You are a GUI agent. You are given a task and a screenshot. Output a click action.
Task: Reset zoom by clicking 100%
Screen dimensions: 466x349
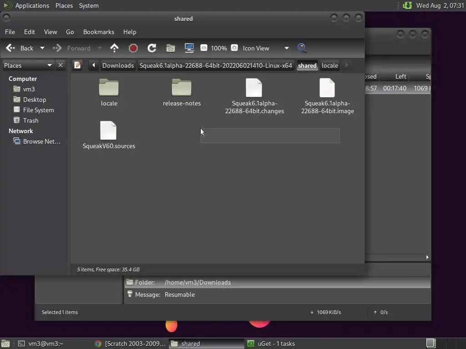click(219, 48)
